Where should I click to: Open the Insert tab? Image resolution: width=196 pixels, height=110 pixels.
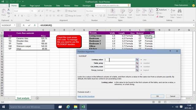pos(23,5)
